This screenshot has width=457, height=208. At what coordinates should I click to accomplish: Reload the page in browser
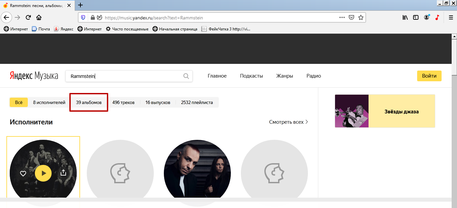pos(28,17)
